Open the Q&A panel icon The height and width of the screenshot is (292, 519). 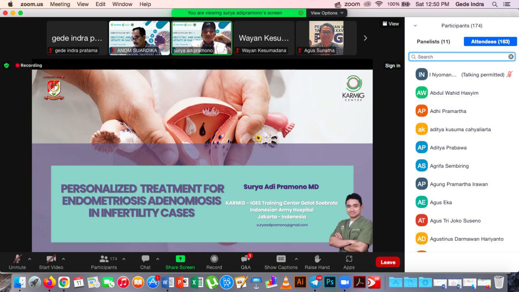245,259
